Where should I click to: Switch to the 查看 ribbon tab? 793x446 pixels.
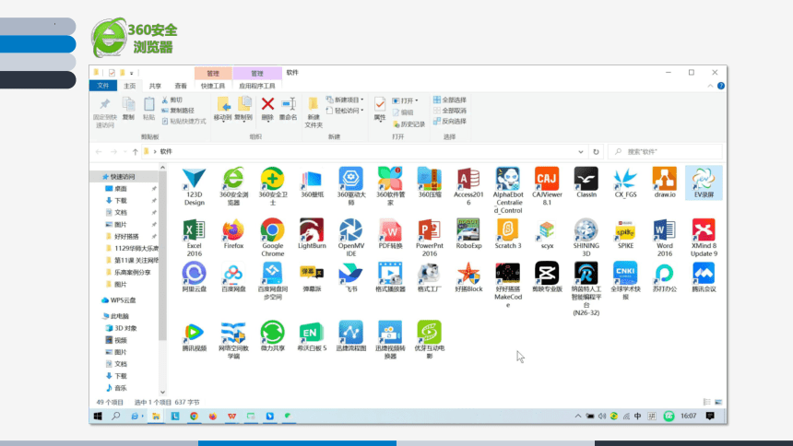pos(181,86)
